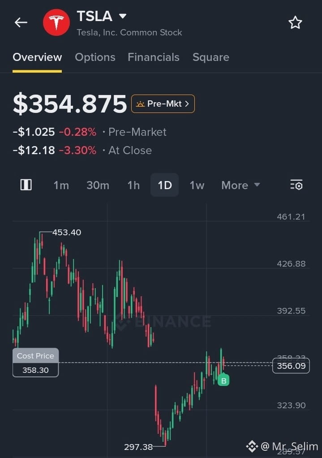
Task: Open the Financials tab
Action: (x=154, y=57)
